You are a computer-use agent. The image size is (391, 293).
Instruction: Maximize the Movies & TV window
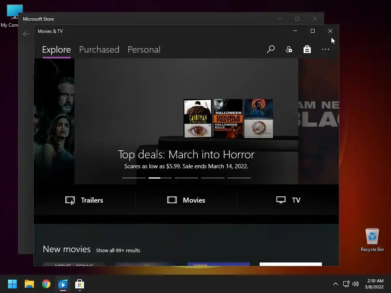(312, 31)
